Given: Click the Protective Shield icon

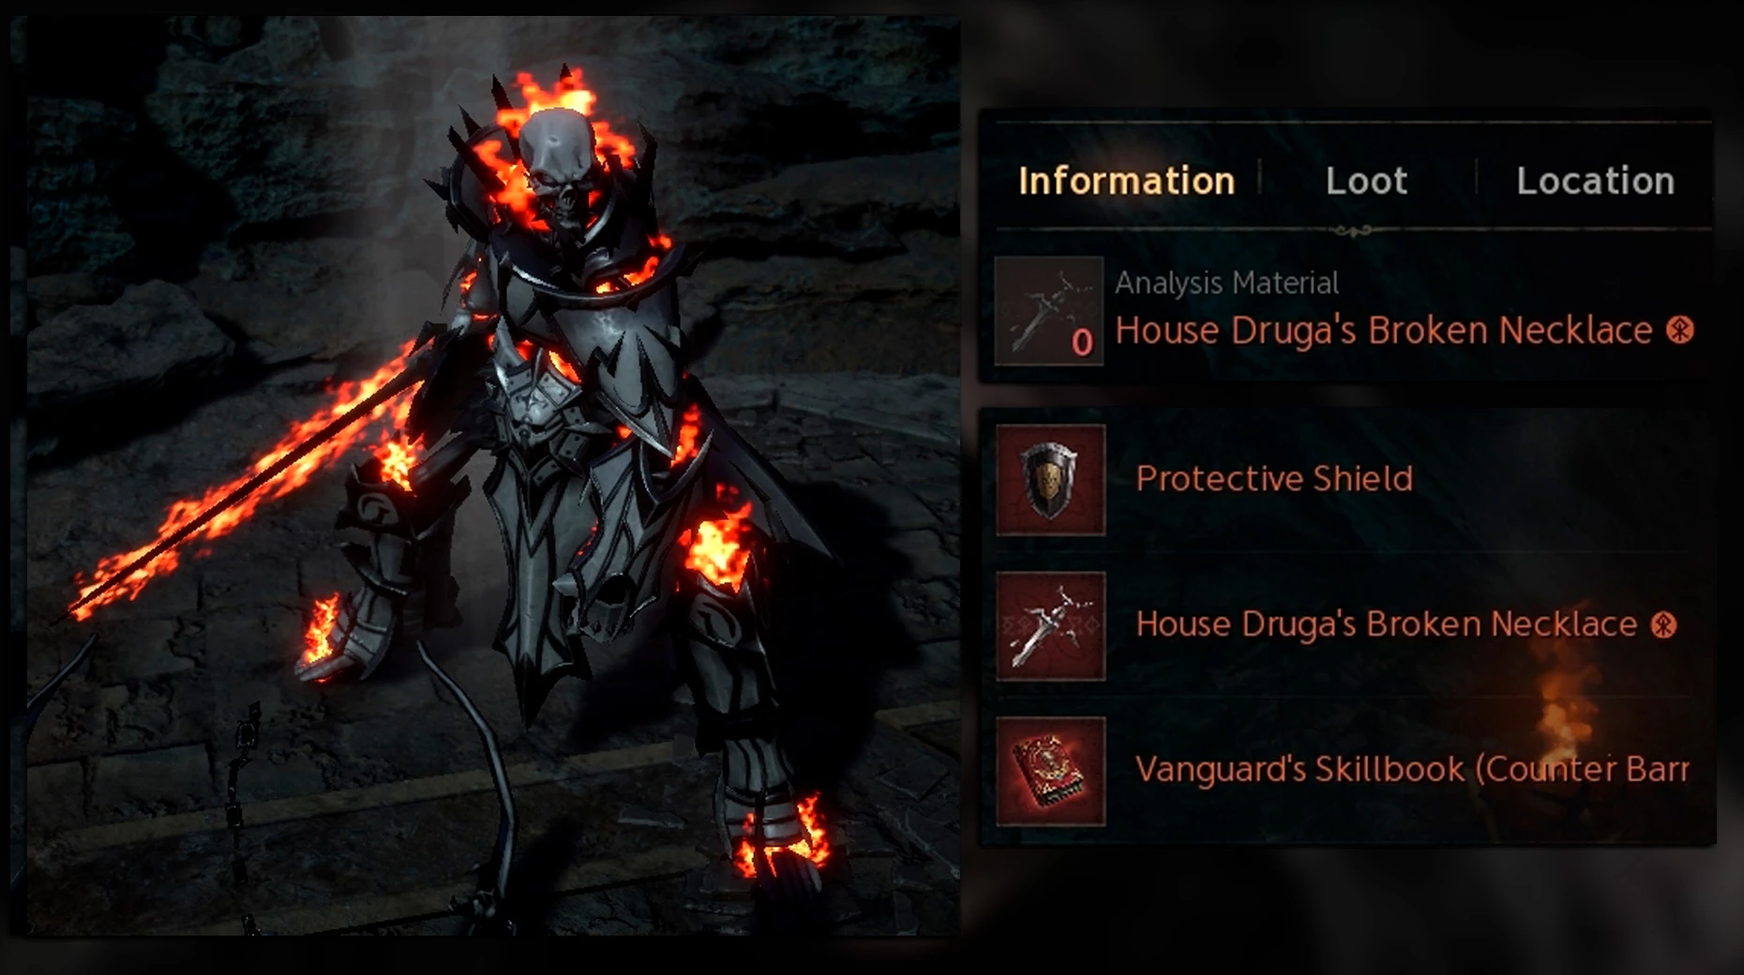Looking at the screenshot, I should 1050,479.
